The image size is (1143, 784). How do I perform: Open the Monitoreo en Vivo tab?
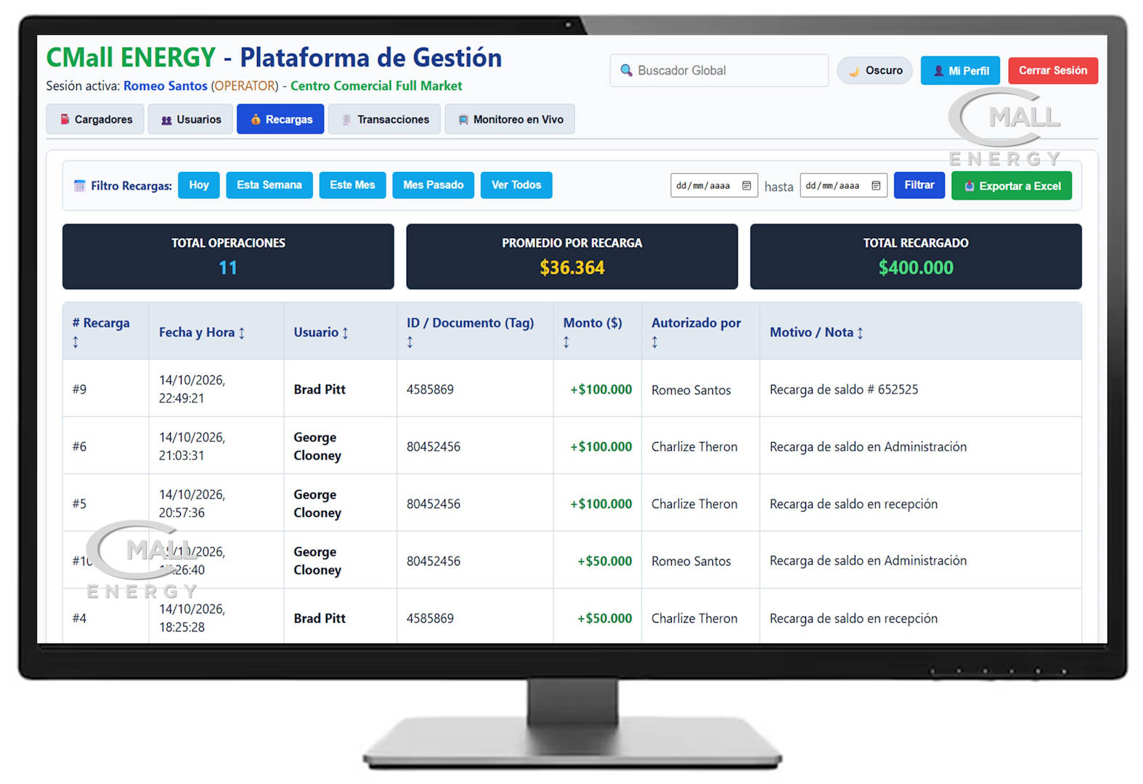tap(510, 119)
